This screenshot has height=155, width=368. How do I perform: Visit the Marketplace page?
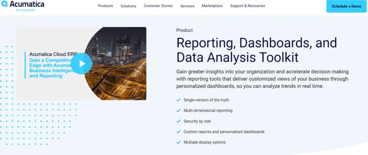click(x=212, y=6)
